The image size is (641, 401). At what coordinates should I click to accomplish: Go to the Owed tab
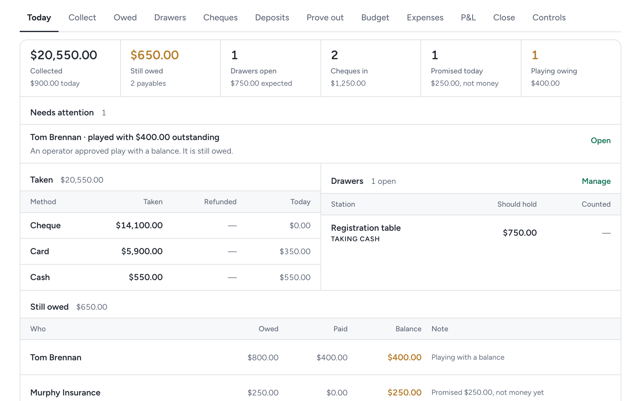[x=125, y=18]
